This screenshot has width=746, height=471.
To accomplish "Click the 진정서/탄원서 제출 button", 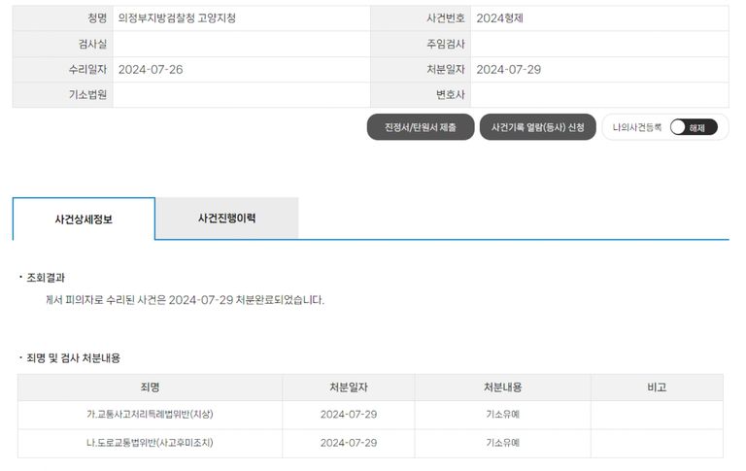I will [421, 127].
